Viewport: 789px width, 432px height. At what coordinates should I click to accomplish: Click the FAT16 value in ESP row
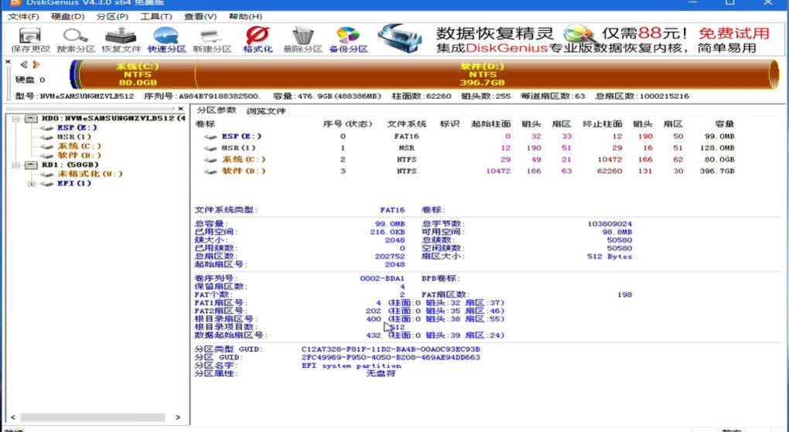(407, 136)
